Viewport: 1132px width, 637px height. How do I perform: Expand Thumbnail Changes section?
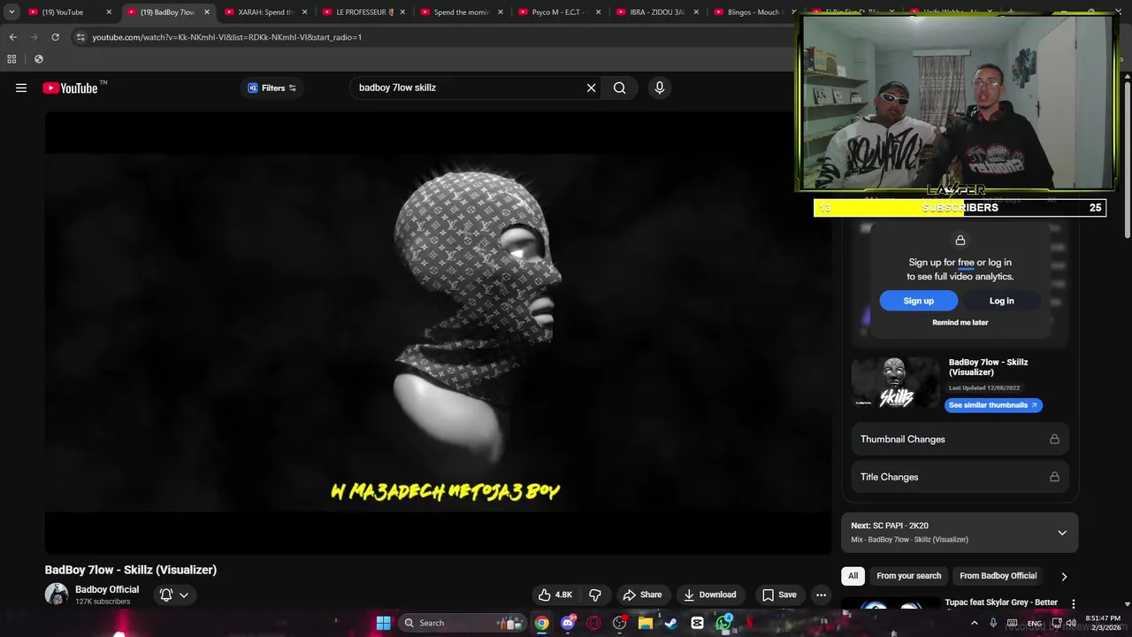(x=960, y=439)
